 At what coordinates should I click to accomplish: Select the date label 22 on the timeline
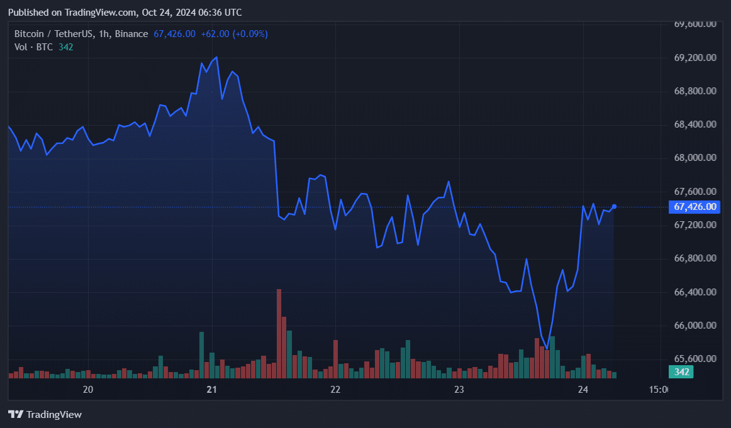coord(335,390)
